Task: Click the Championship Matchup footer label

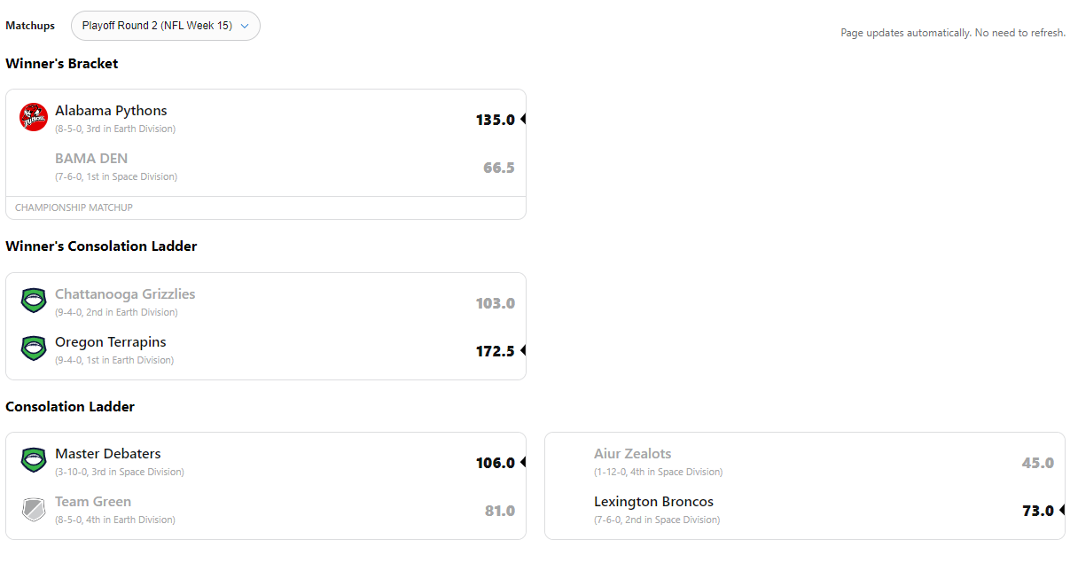Action: click(74, 207)
